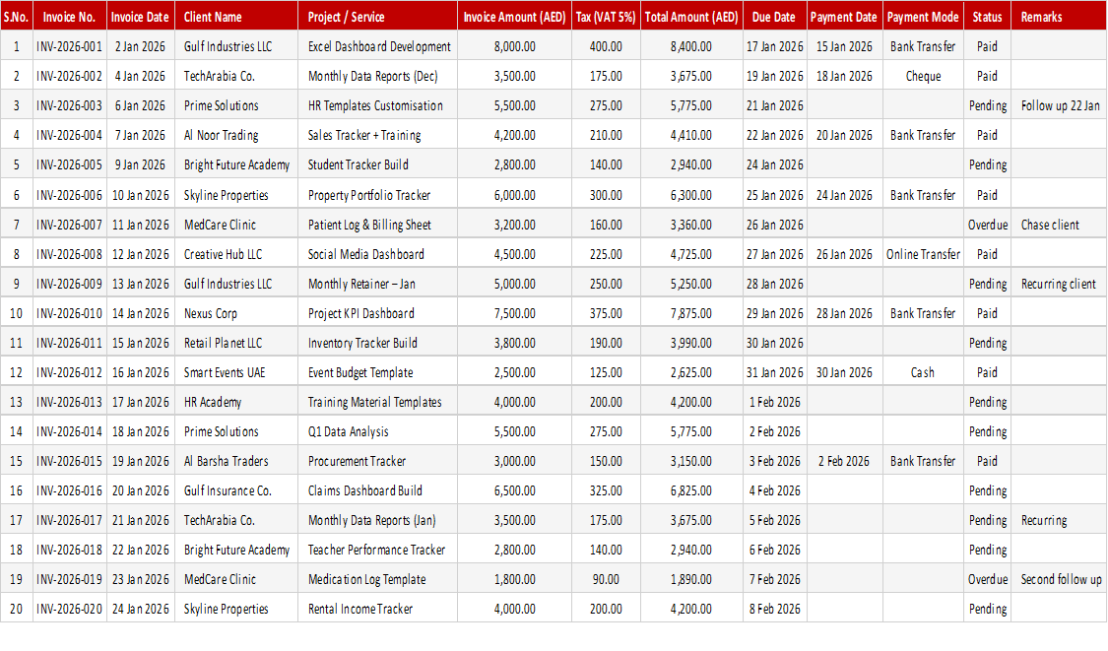Click client cell 'Al Noor Trading'
This screenshot has height=651, width=1108.
tap(236, 135)
